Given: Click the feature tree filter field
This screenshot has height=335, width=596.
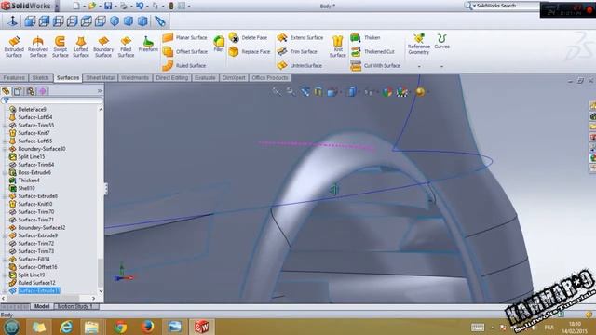Looking at the screenshot, I should (52, 100).
